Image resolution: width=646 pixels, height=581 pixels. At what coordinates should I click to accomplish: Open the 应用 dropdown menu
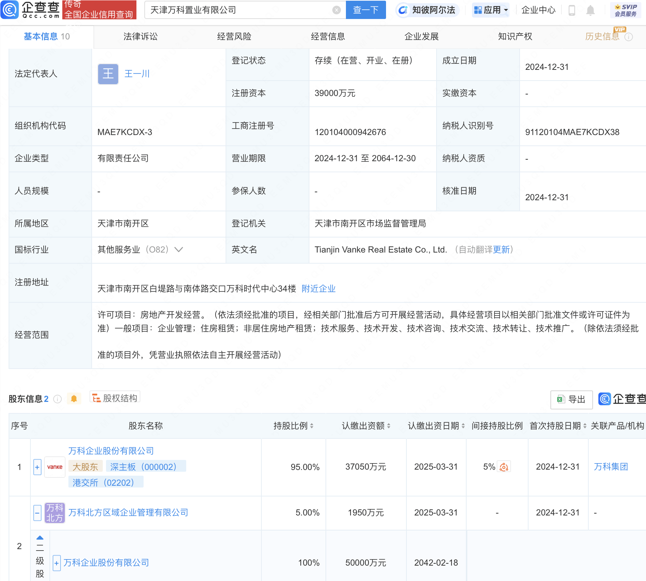coord(491,10)
